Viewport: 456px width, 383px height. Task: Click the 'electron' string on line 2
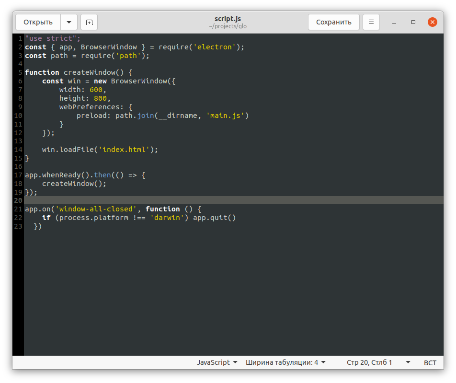[x=214, y=47]
